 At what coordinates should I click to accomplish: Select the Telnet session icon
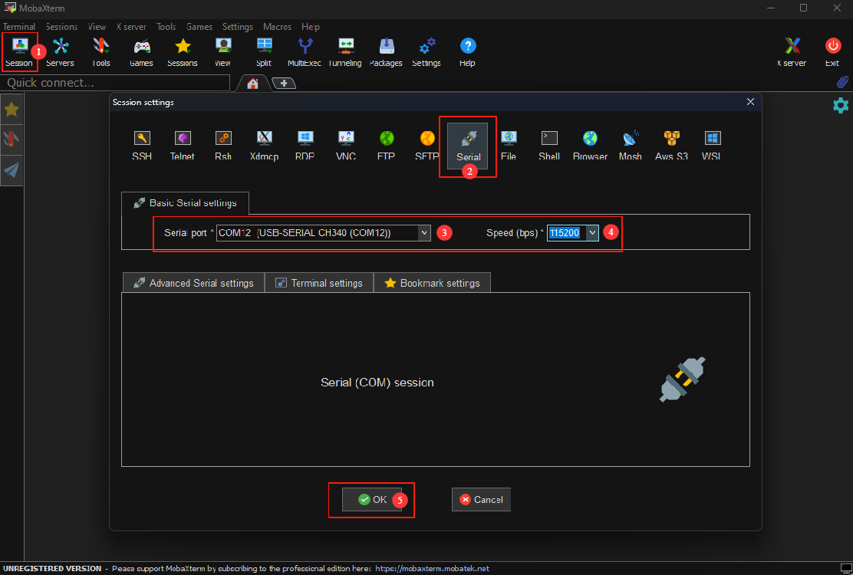click(183, 144)
